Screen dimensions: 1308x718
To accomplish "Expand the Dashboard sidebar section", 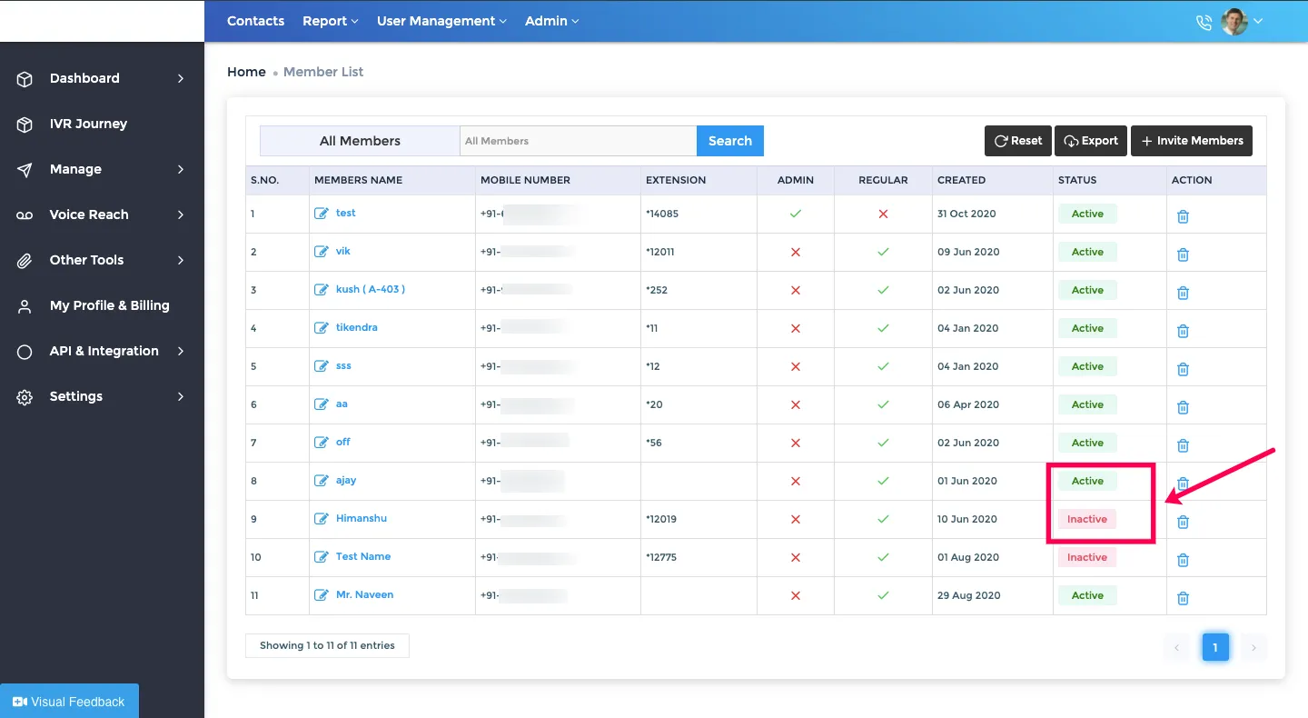I will click(x=102, y=78).
